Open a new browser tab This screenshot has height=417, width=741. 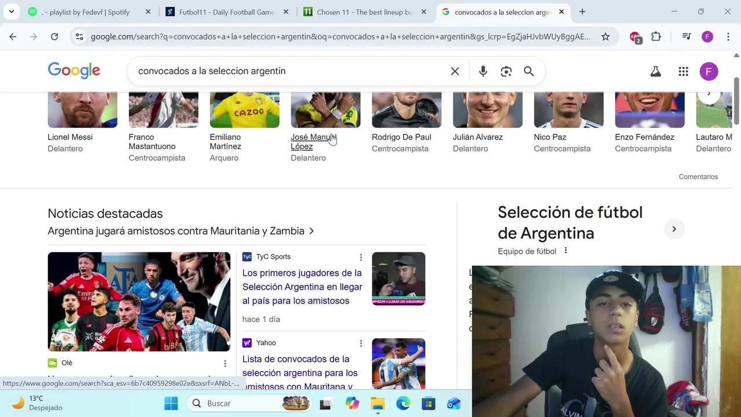(582, 12)
